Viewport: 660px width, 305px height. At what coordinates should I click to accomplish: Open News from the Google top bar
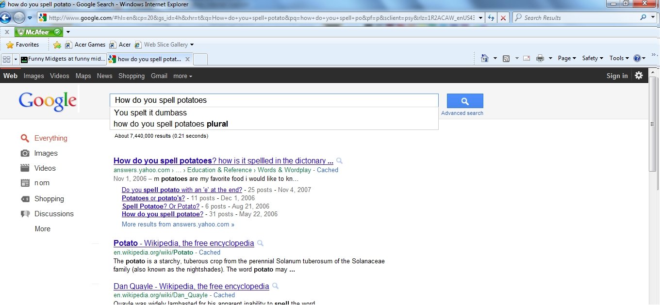(104, 76)
